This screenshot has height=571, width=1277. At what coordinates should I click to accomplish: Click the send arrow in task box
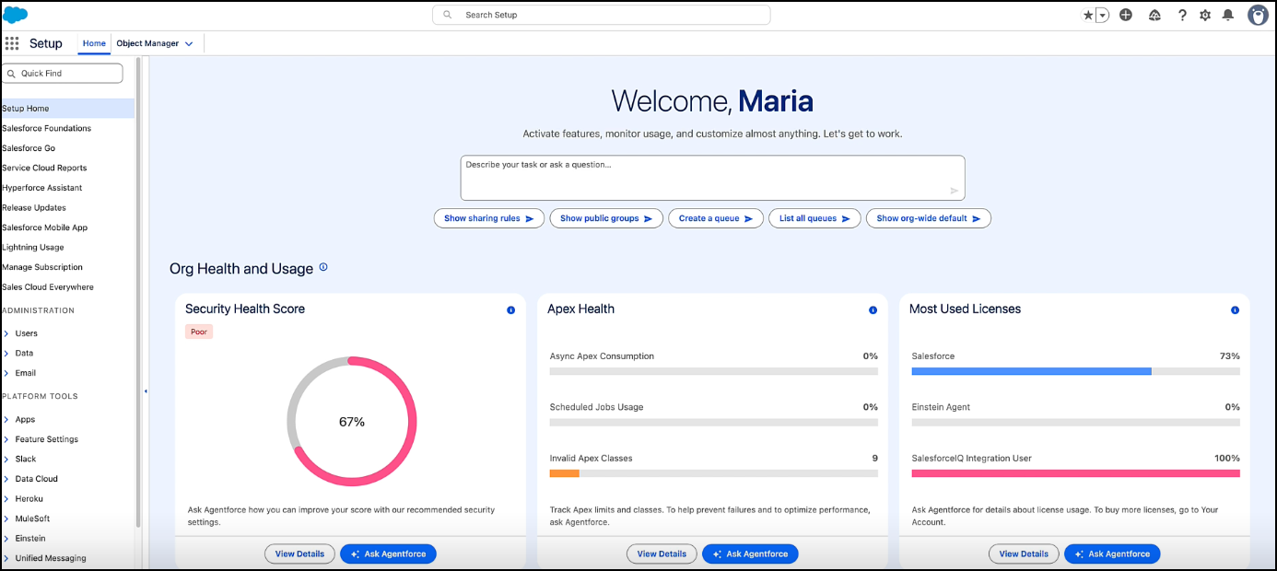(x=955, y=191)
